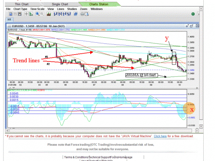Click the horizontal scrollbar right arrow

(197, 131)
